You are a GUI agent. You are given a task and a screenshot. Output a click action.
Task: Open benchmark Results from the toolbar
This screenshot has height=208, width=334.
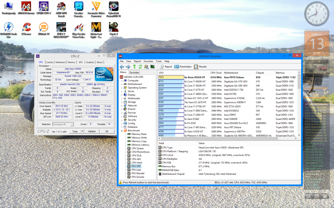(x=200, y=67)
